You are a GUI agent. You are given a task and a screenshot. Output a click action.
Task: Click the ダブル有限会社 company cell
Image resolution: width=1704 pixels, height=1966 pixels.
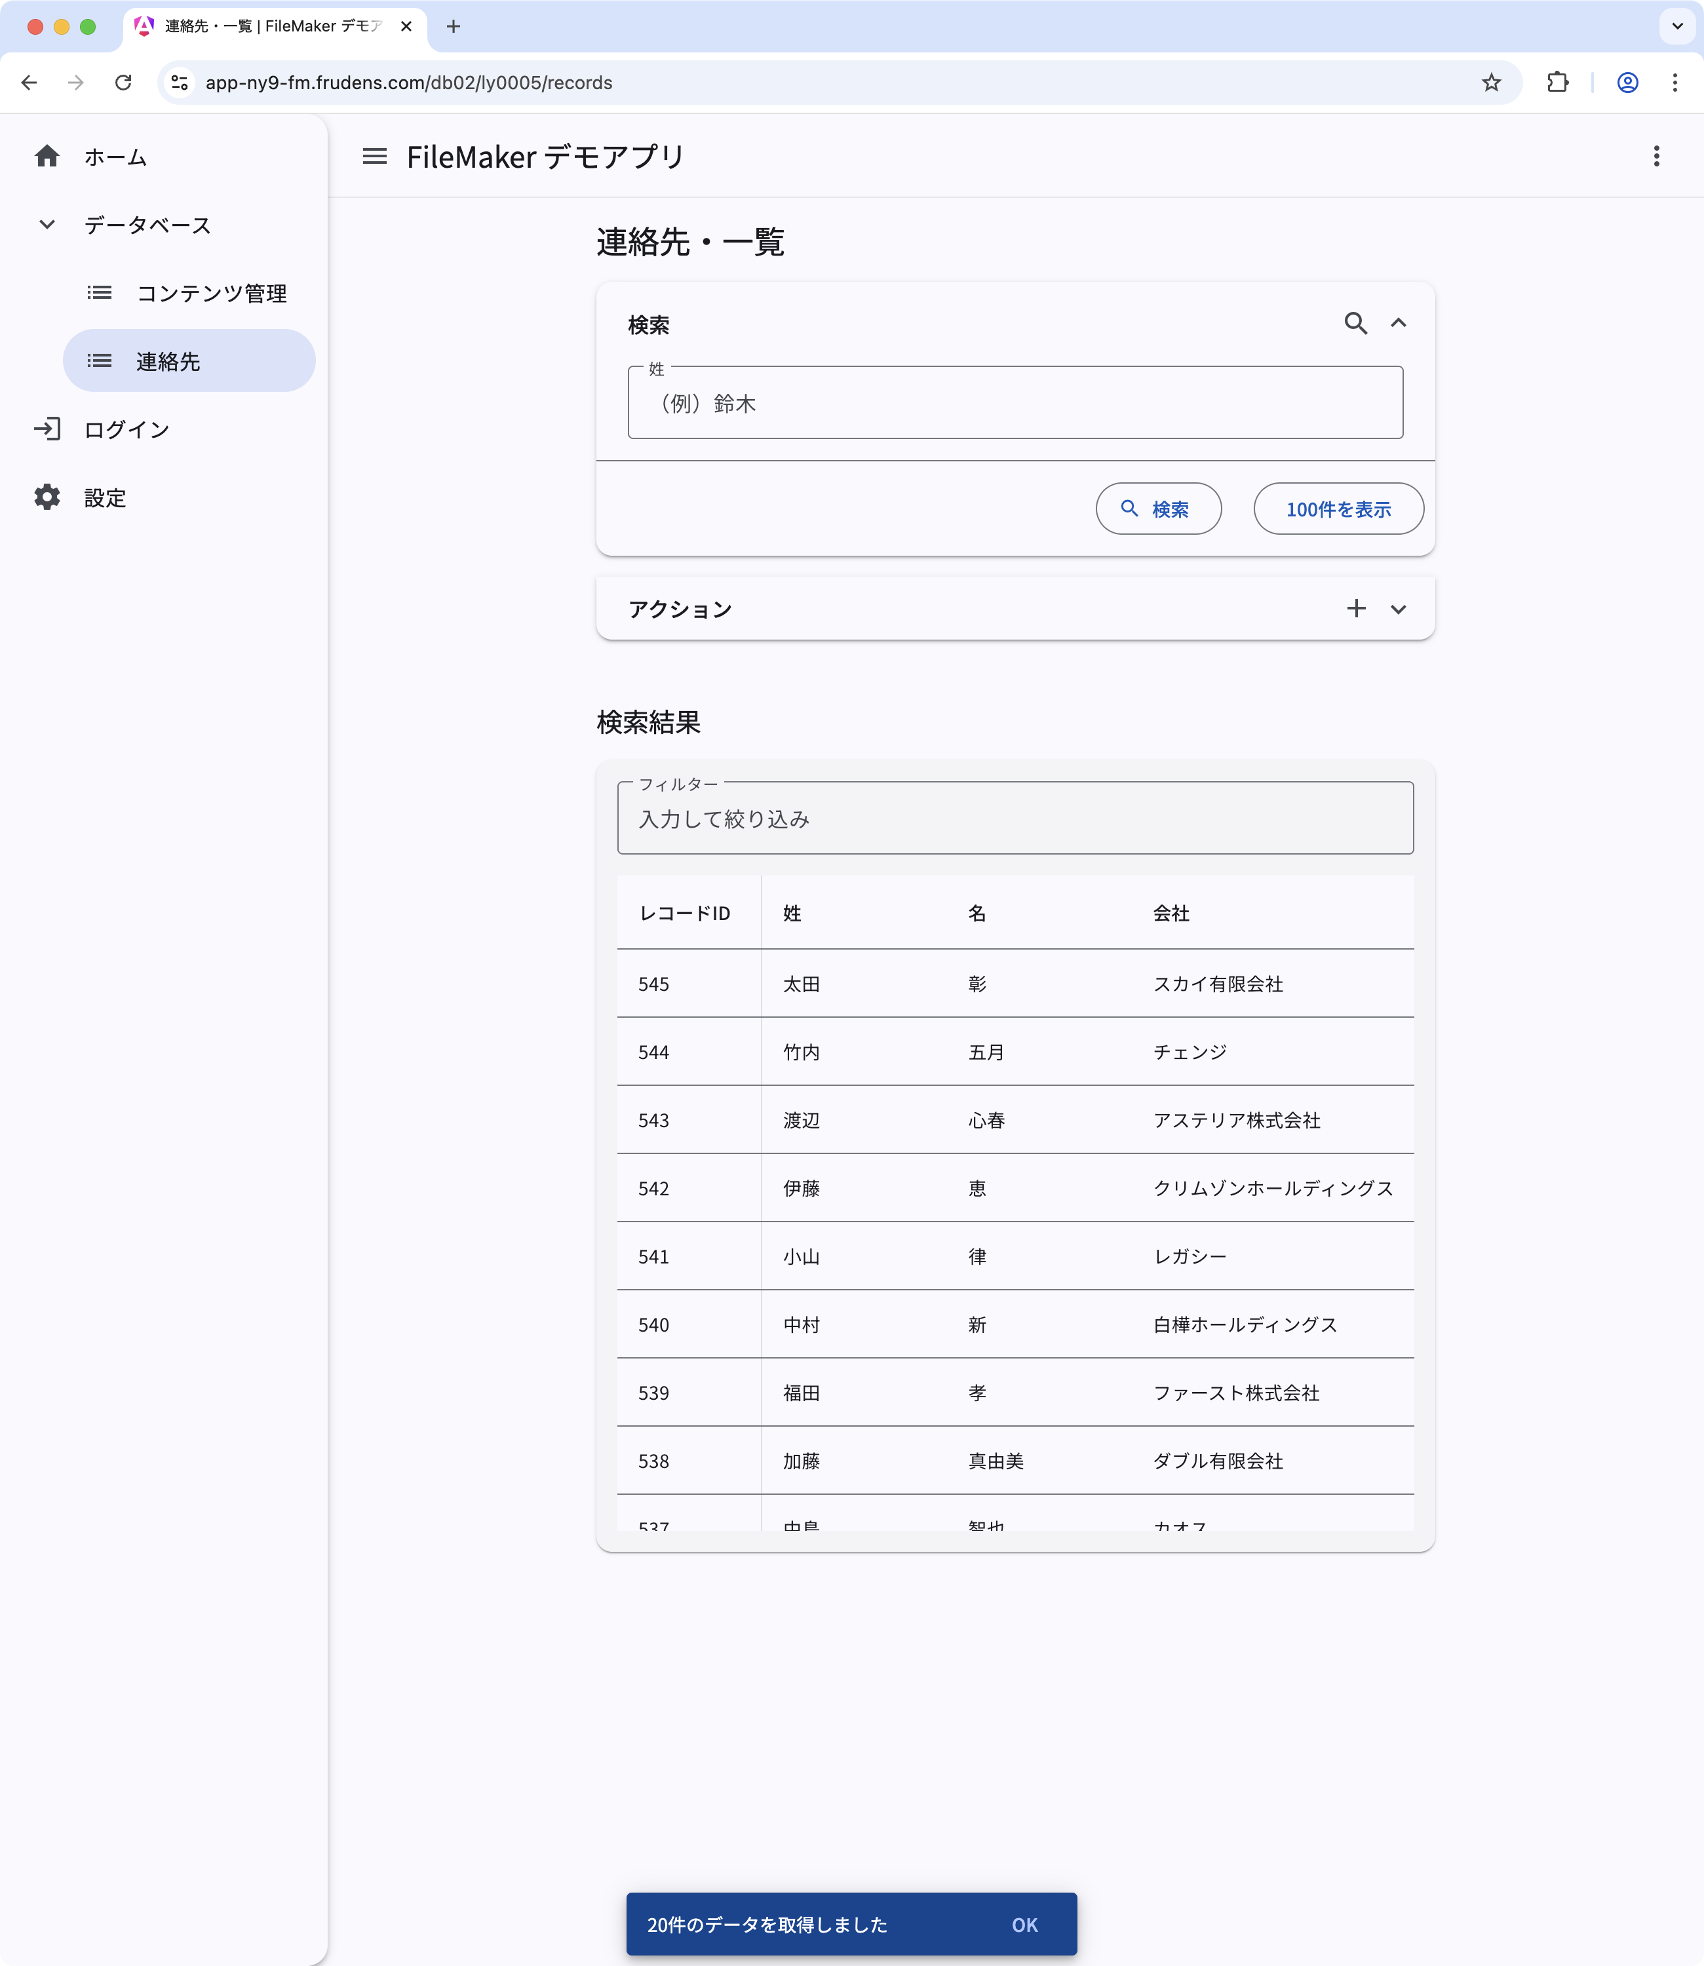1218,1461
